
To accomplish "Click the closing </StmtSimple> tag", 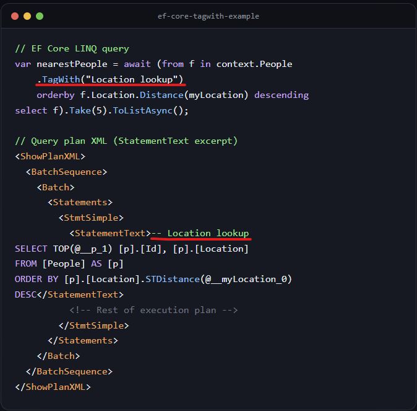I will 93,325.
